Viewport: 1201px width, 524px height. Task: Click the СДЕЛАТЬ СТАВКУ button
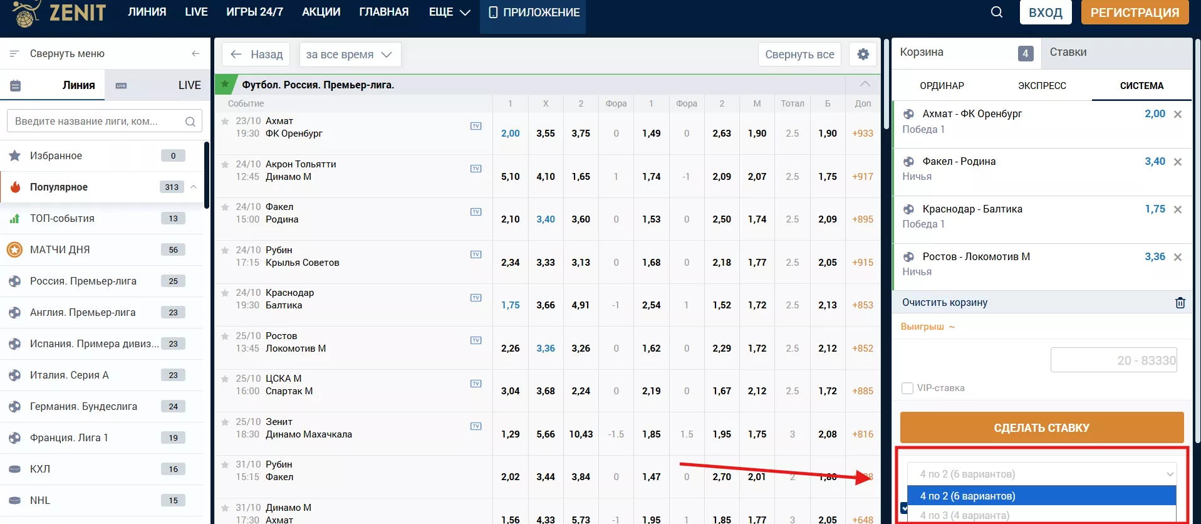coord(1042,427)
